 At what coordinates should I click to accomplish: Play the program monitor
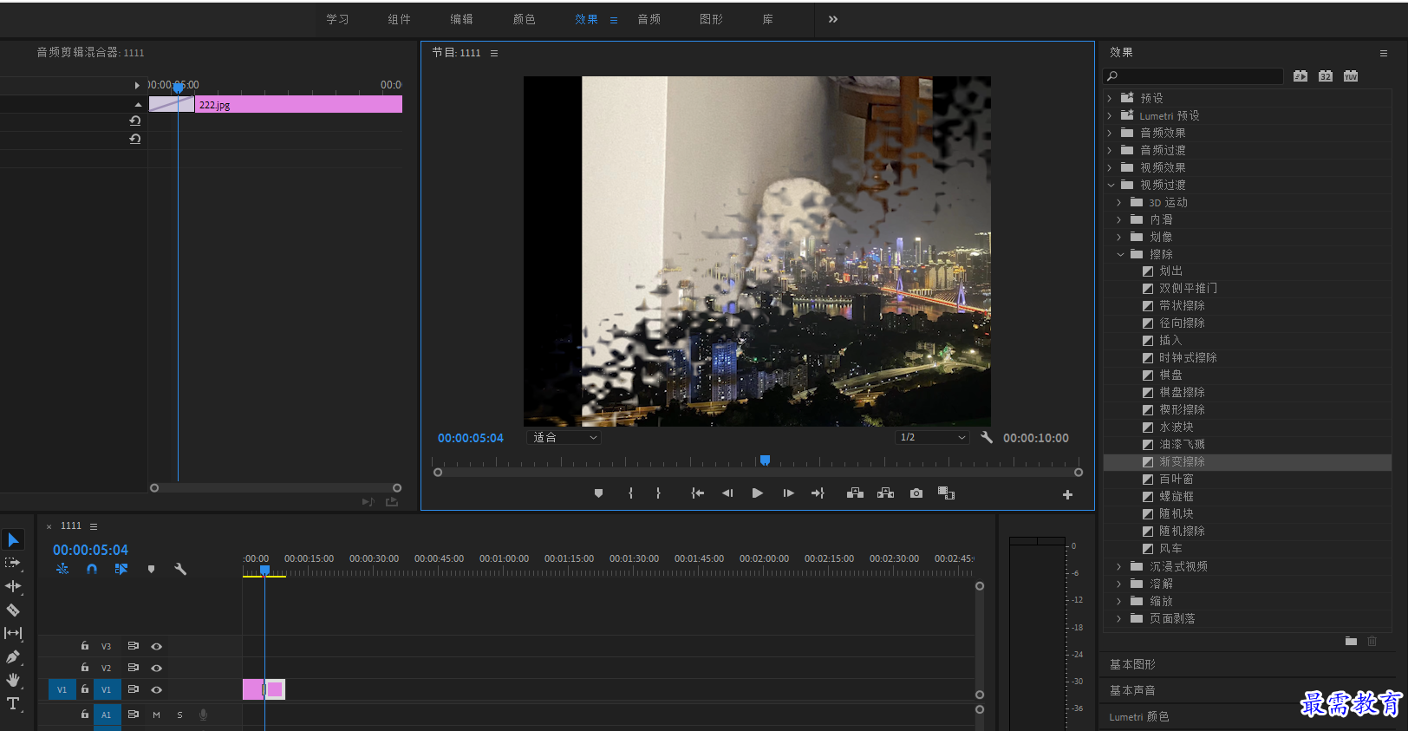tap(758, 493)
